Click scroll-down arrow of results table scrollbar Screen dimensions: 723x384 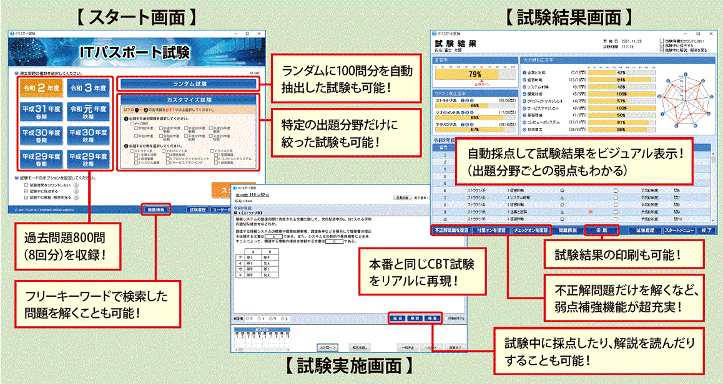click(x=714, y=220)
